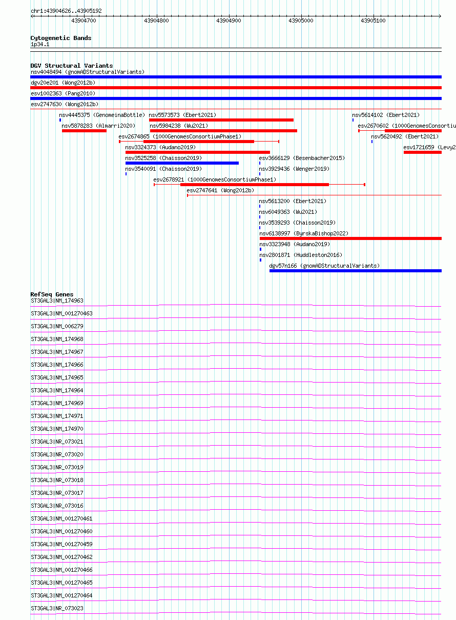This screenshot has width=456, height=620.
Task: Open the ST3GAL3|NM_174963 transcript label
Action: 57,301
